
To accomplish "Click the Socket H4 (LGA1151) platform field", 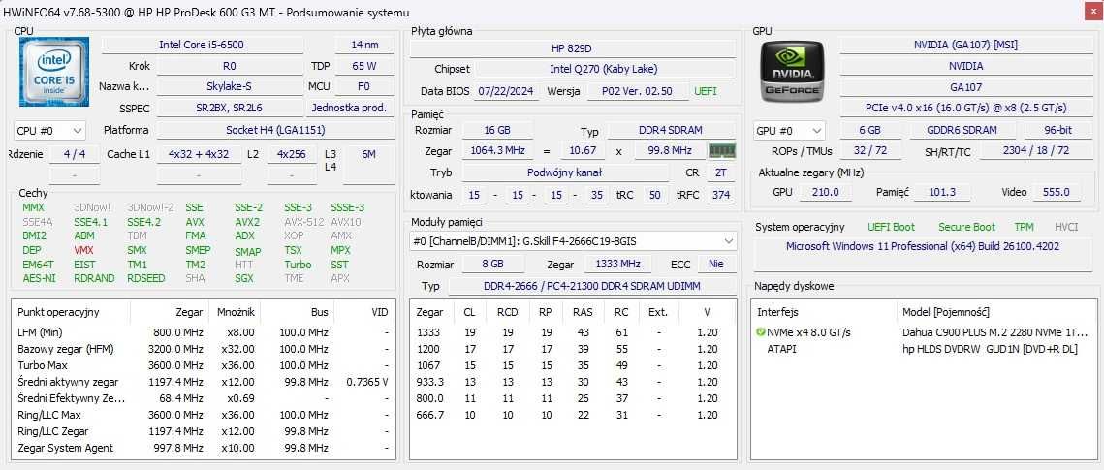I will coord(275,130).
